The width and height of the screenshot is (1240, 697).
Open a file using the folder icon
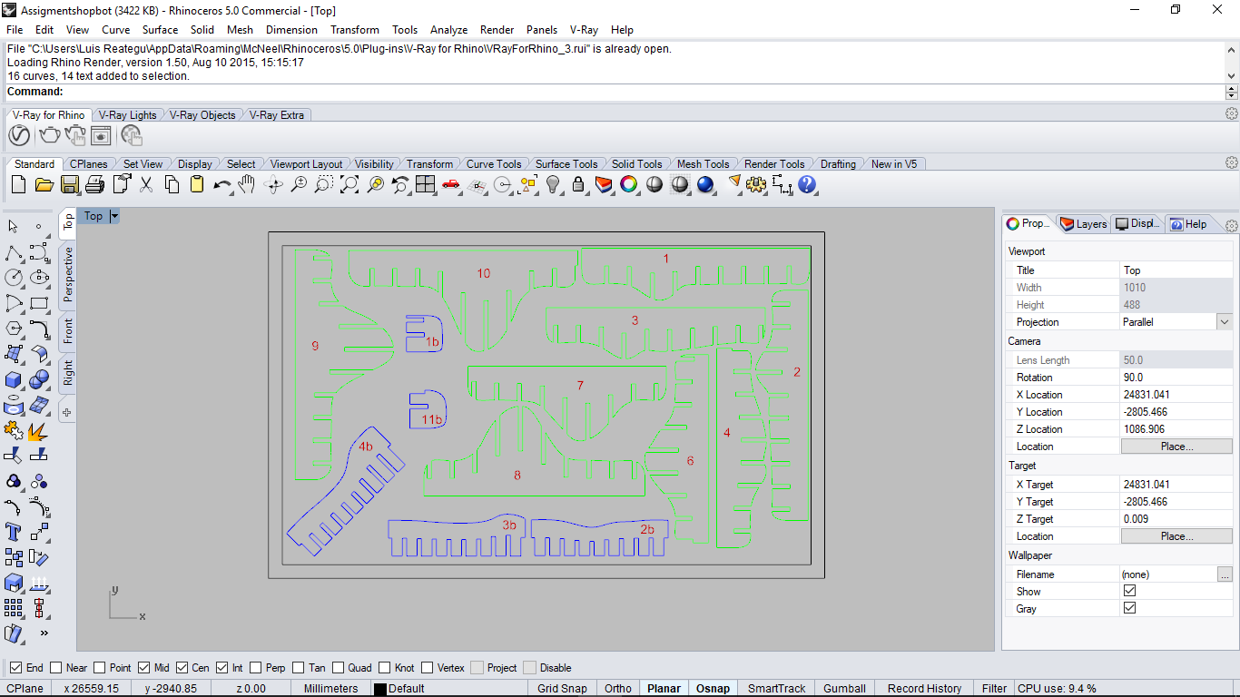(44, 185)
